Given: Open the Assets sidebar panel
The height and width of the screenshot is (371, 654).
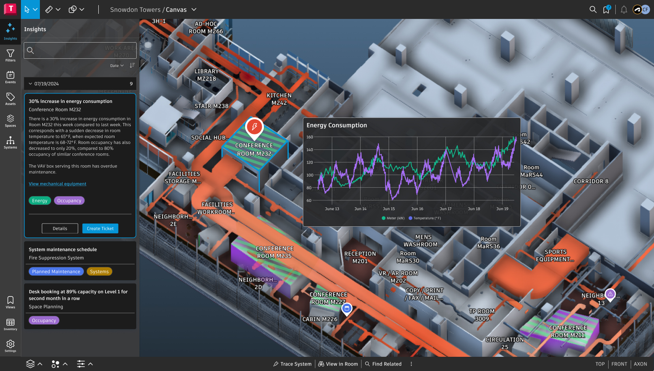Looking at the screenshot, I should click(10, 99).
